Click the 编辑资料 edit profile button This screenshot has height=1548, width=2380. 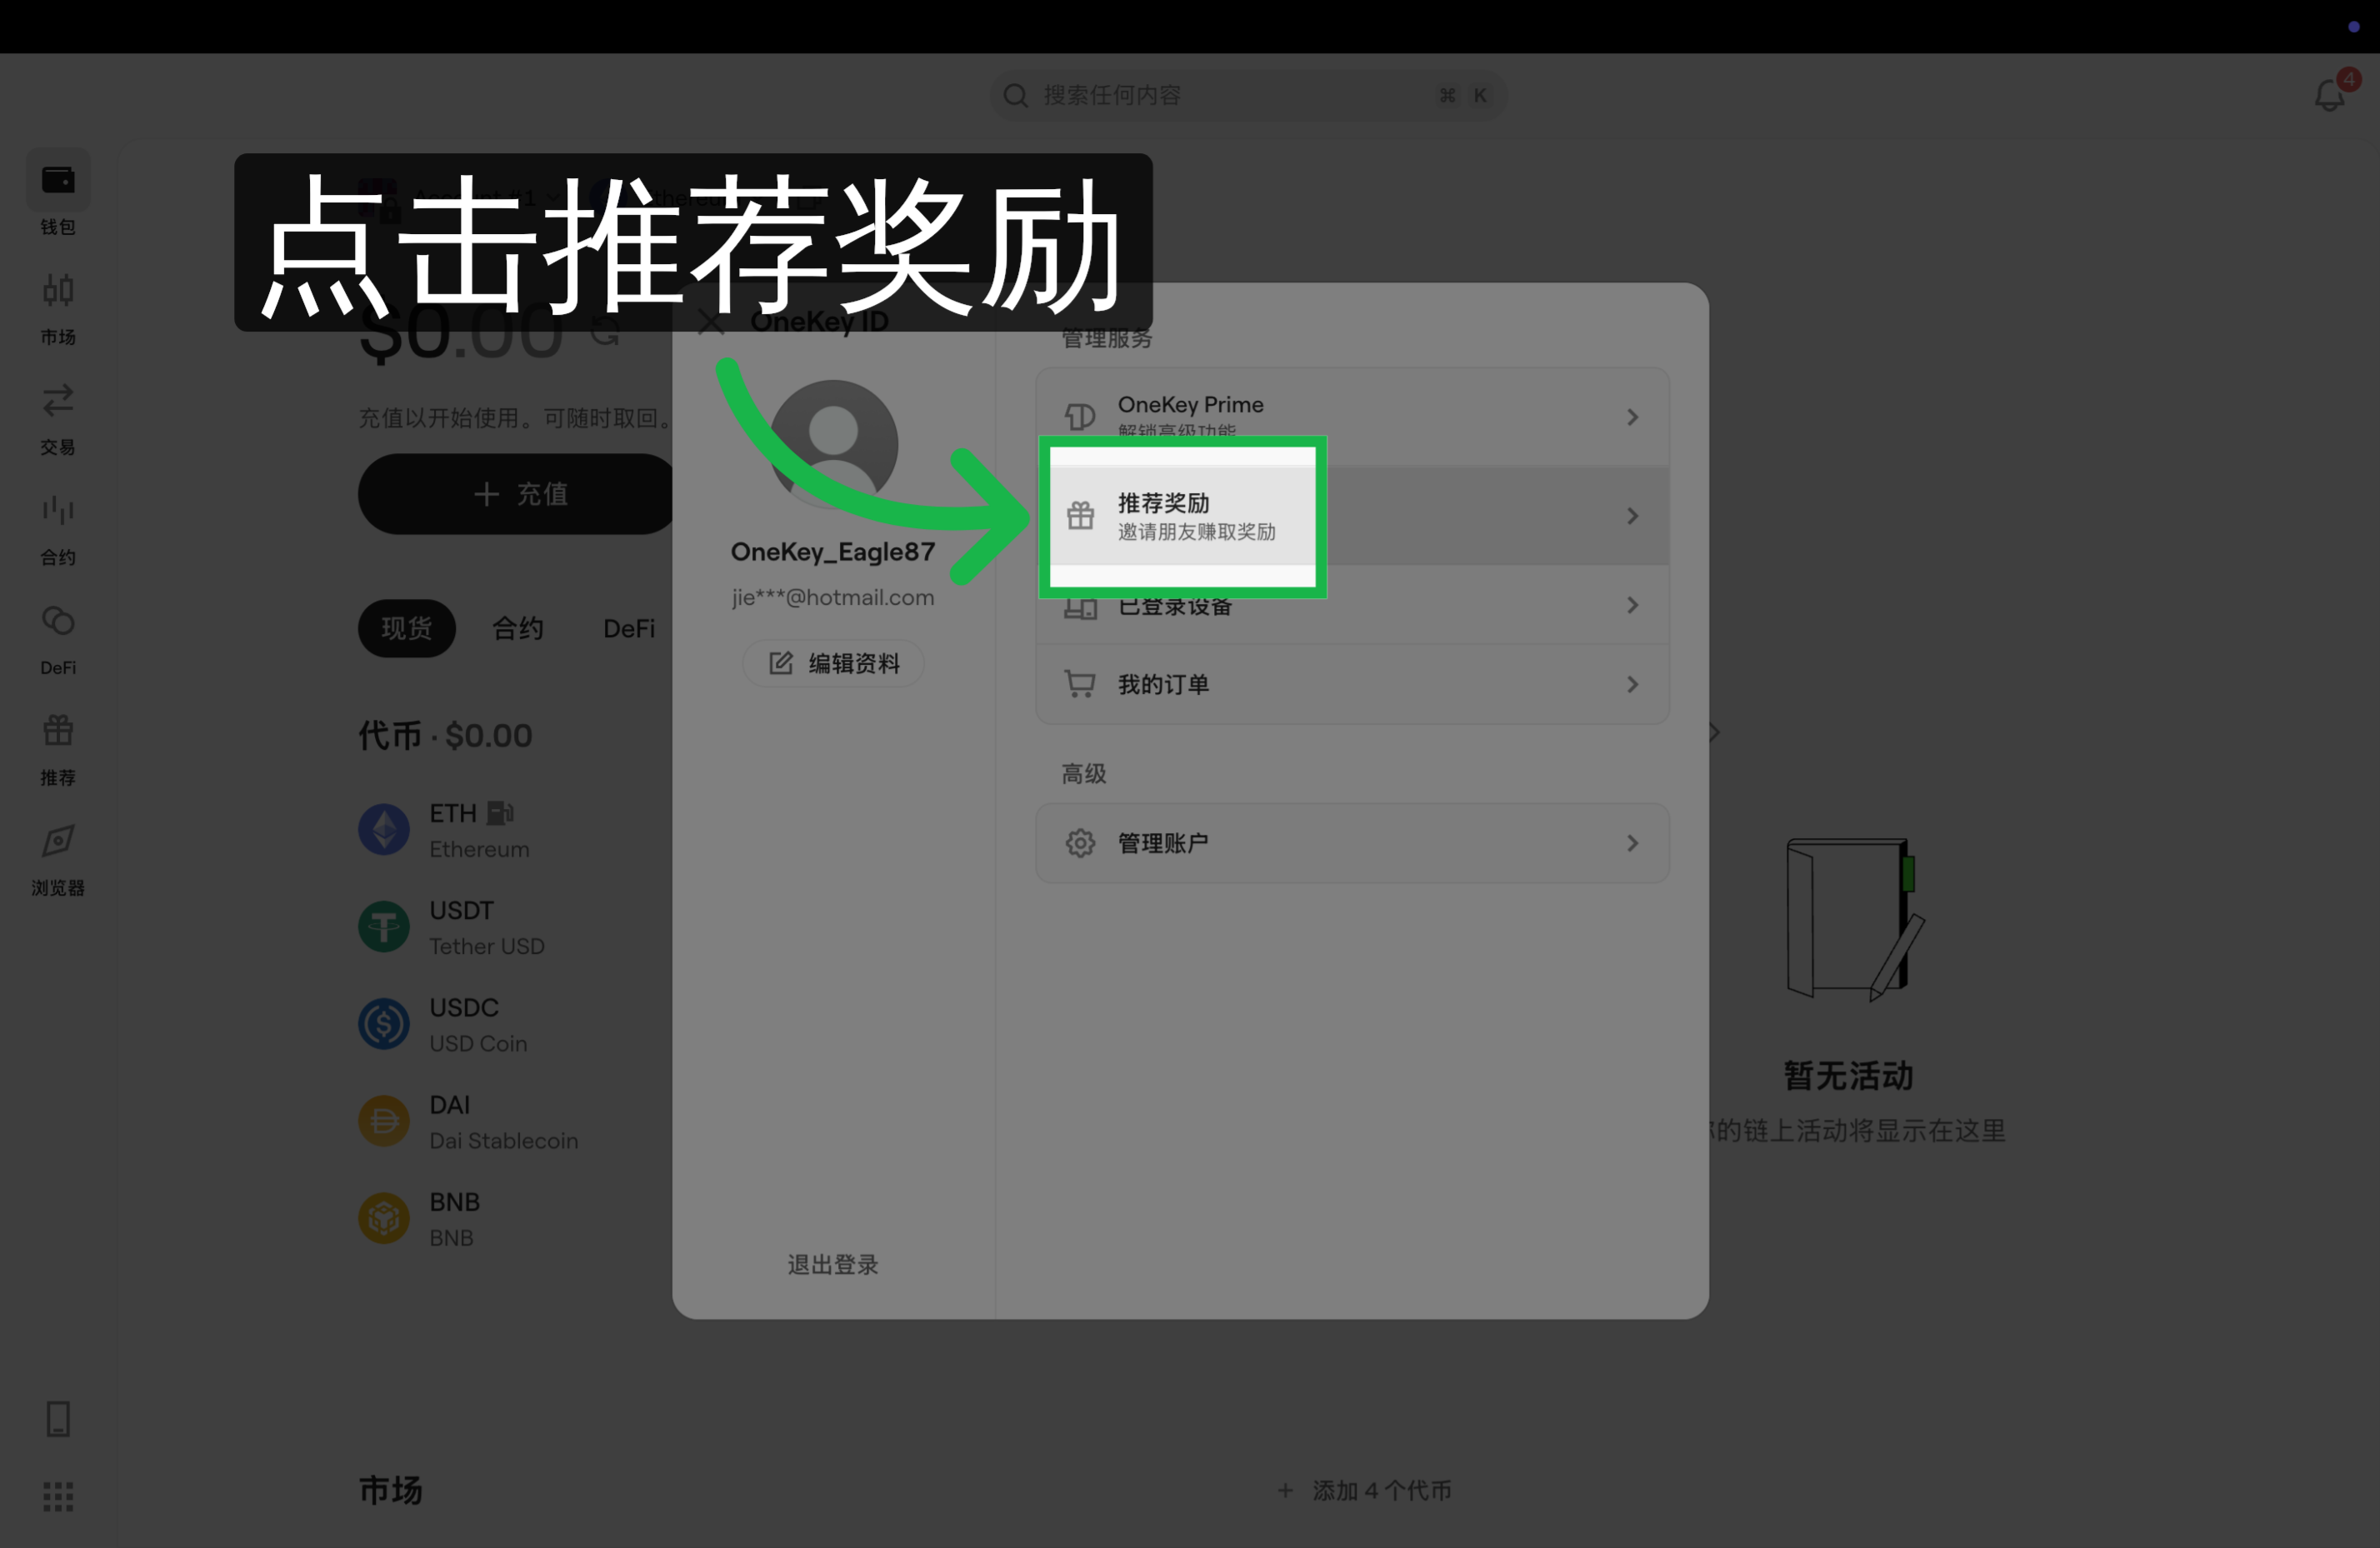click(x=833, y=663)
